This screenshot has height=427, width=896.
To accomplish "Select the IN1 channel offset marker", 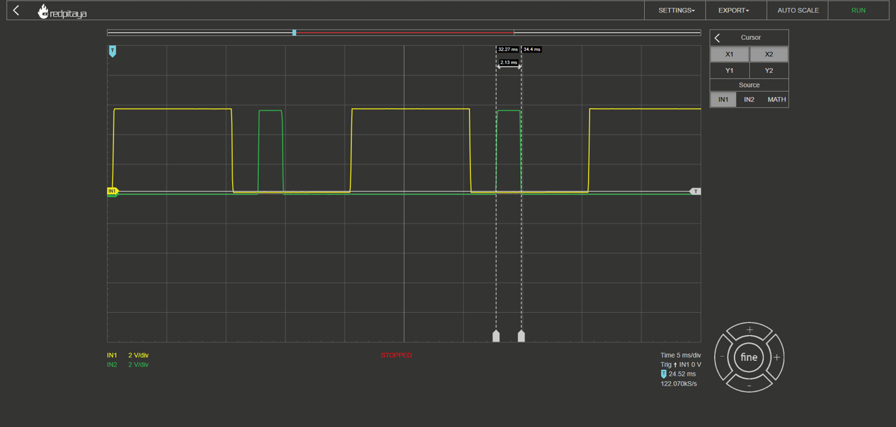I will point(113,191).
